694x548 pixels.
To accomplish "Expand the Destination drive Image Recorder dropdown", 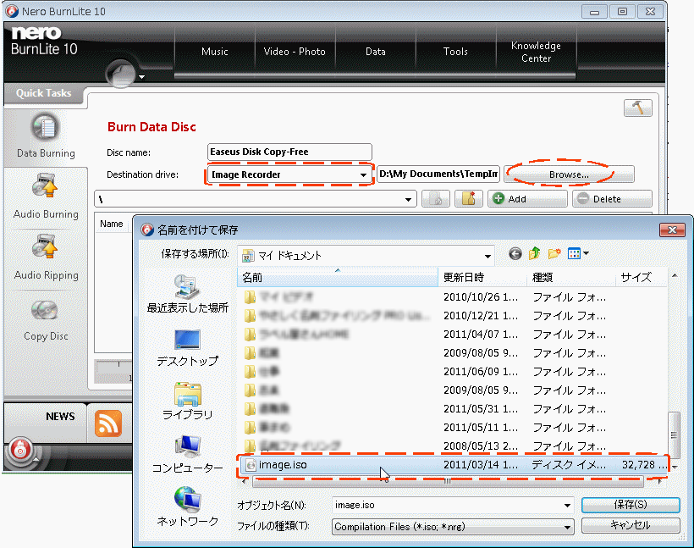I will tap(364, 175).
